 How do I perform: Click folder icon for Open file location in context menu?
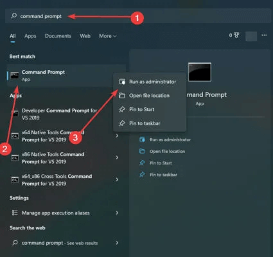coord(122,96)
